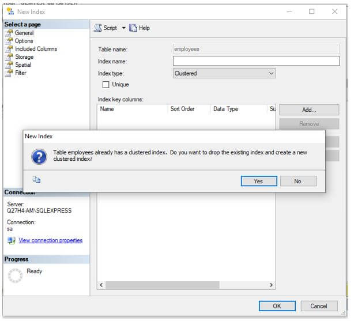Click the General page icon
The width and height of the screenshot is (354, 321).
pos(9,33)
